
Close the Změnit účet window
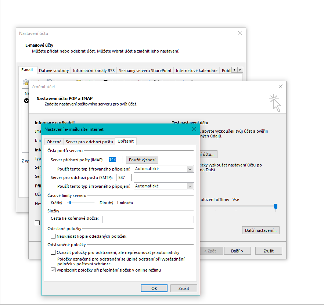281,86
